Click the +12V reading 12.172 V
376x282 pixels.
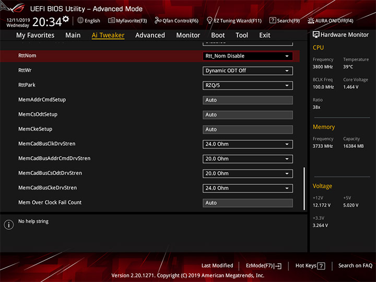321,205
